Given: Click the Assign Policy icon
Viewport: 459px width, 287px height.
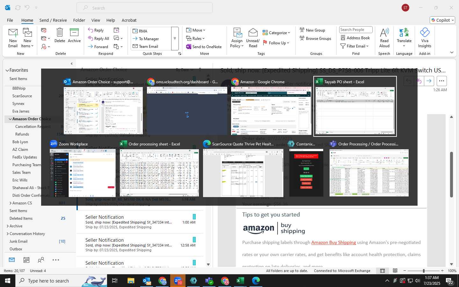Looking at the screenshot, I should [237, 33].
